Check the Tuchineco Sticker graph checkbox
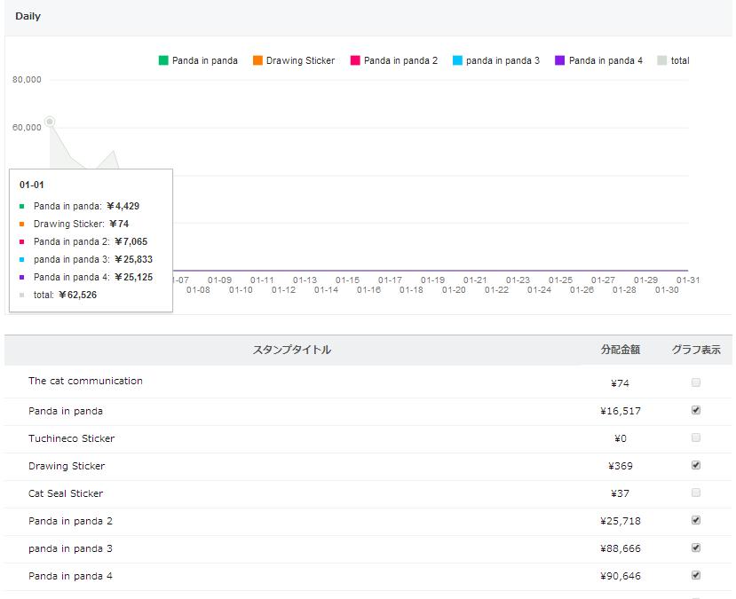The width and height of the screenshot is (736, 599). [696, 437]
